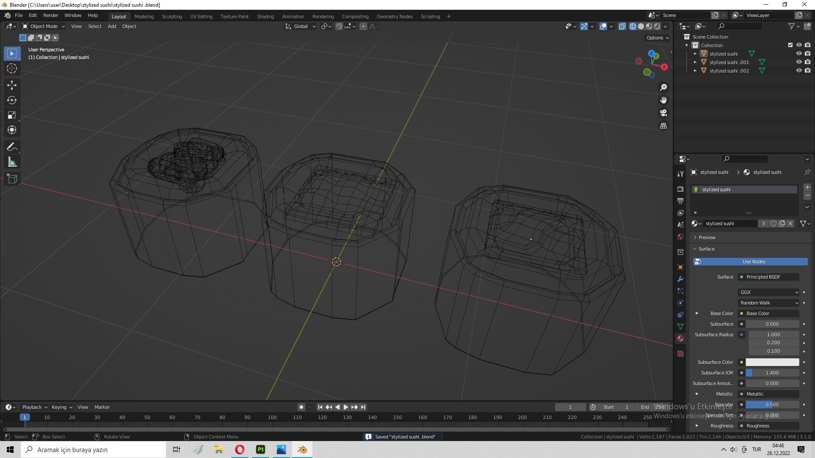815x458 pixels.
Task: Hide stylized sushi .001 in viewport
Action: [798, 62]
